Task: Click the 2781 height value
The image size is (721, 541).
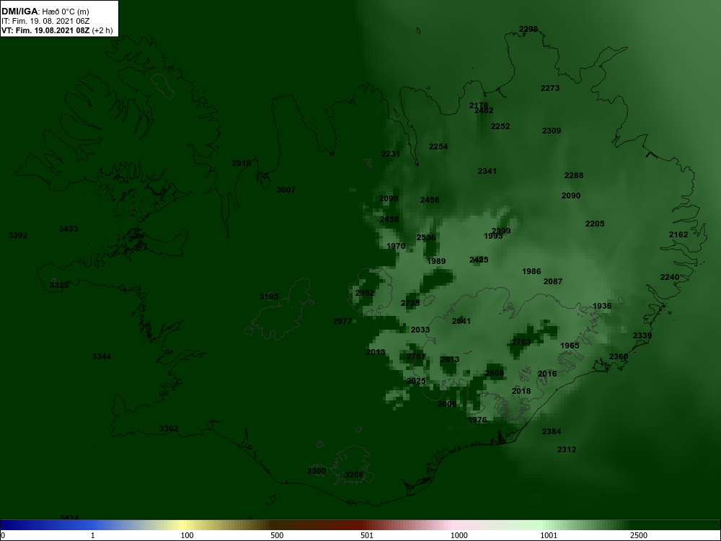Action: [x=416, y=356]
